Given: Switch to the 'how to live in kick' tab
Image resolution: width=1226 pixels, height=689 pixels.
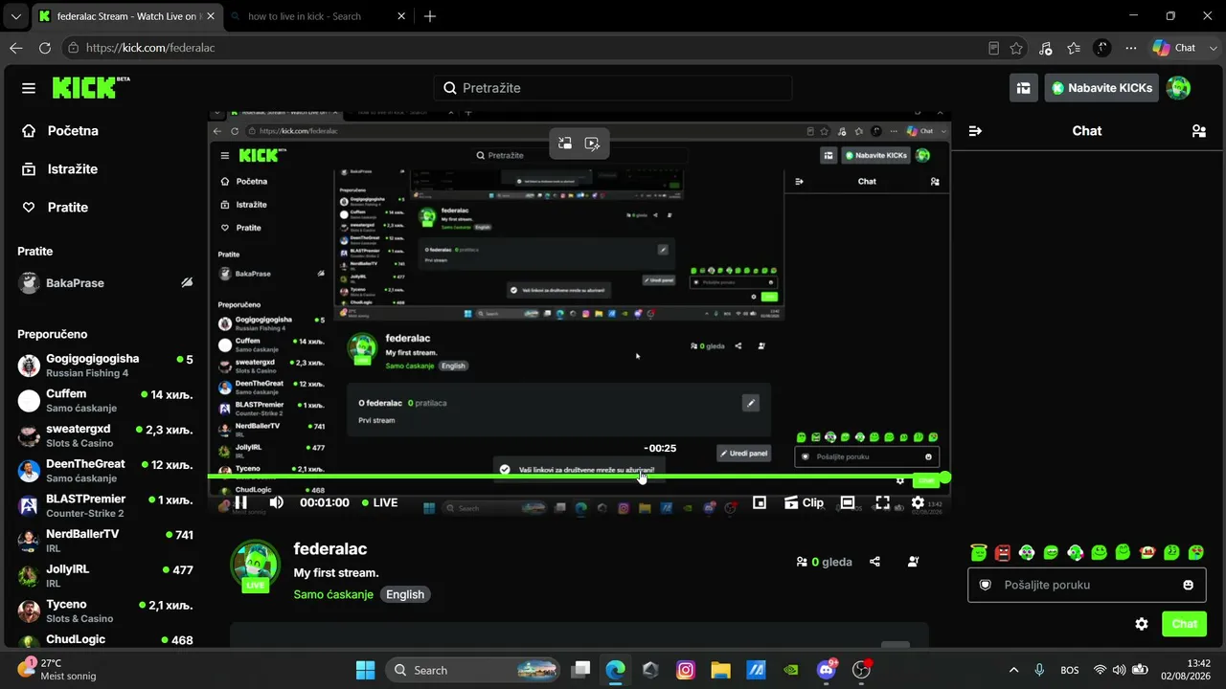Looking at the screenshot, I should [320, 16].
